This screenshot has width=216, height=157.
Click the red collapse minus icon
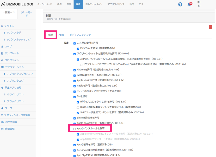[210, 27]
